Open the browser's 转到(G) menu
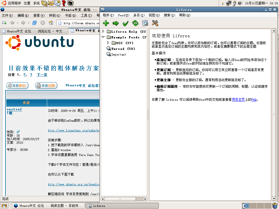Image resolution: width=279 pixels, height=209 pixels. tap(55, 16)
